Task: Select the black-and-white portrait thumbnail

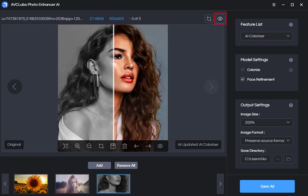Action: point(114,184)
